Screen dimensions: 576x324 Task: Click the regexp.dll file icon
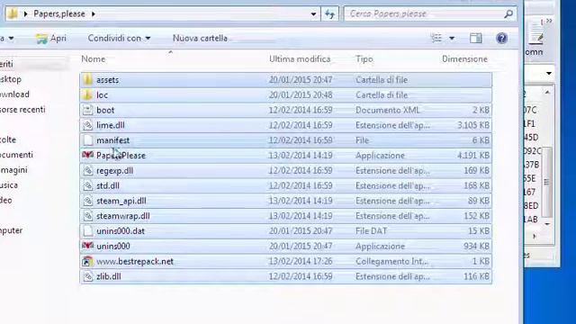point(87,170)
